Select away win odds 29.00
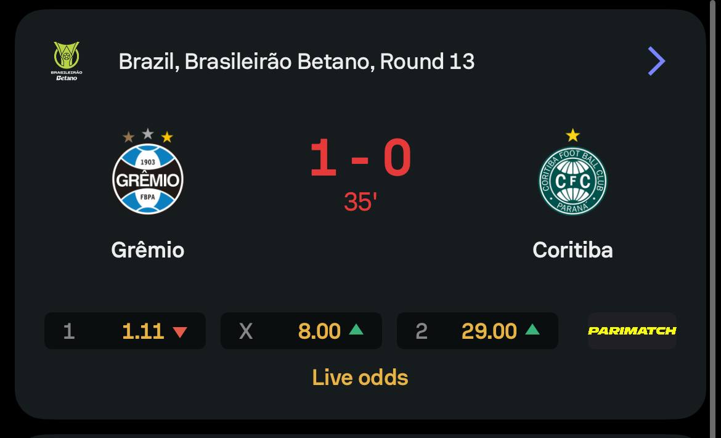721x438 pixels. 478,331
